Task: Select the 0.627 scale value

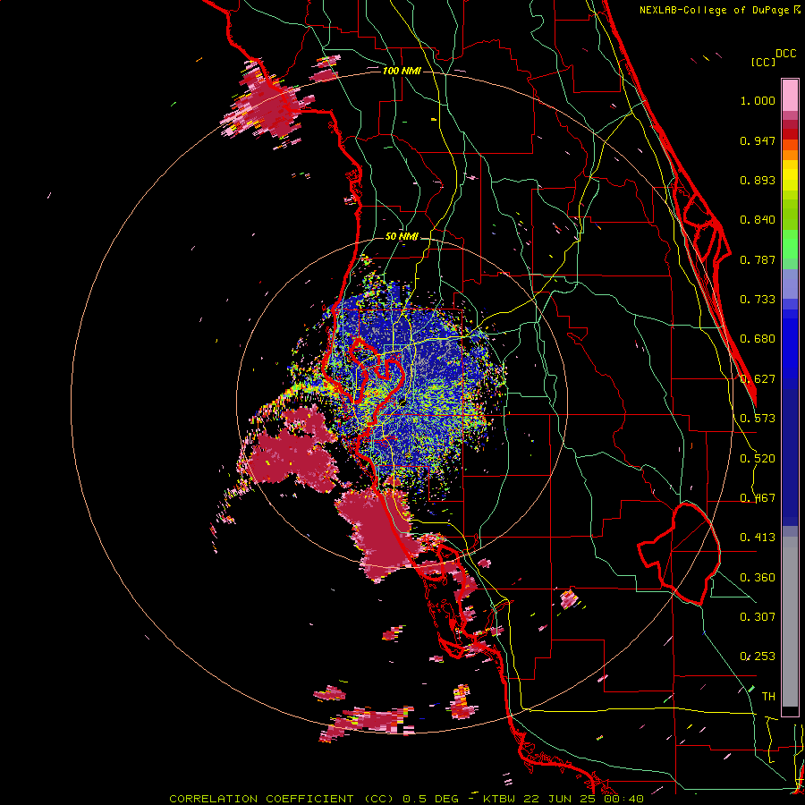Action: point(758,379)
